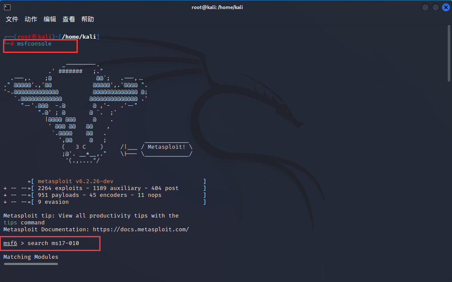The width and height of the screenshot is (452, 282).
Task: Click the 'search ms17-010' command text
Action: [53, 243]
